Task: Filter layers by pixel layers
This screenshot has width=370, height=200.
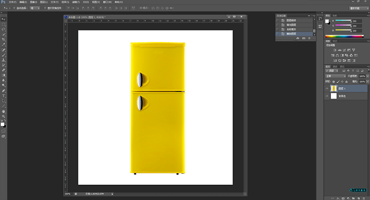Action: pos(344,71)
